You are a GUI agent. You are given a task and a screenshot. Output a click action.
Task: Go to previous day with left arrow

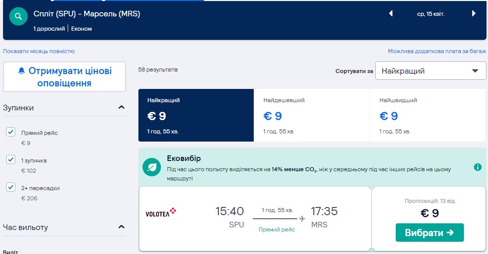pyautogui.click(x=391, y=14)
